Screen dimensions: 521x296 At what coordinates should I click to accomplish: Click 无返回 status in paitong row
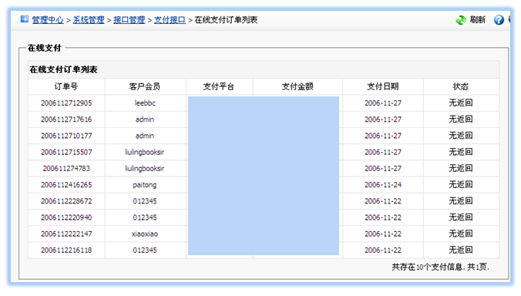[461, 185]
